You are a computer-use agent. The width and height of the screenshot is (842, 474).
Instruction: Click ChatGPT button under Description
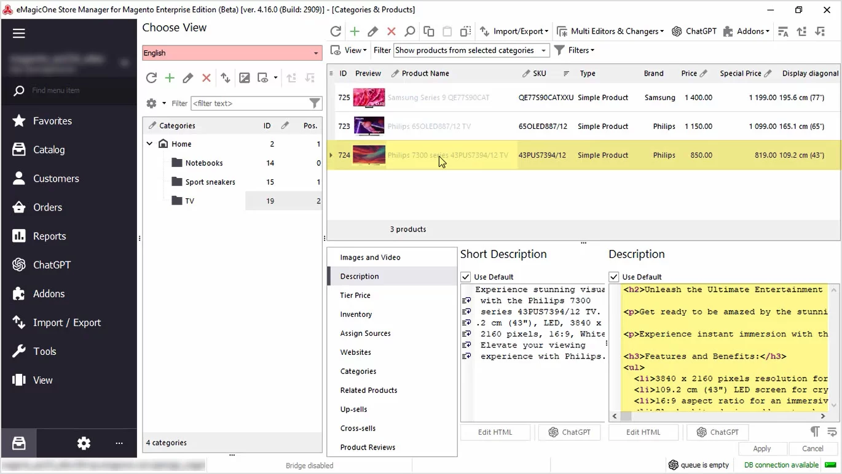tap(717, 432)
